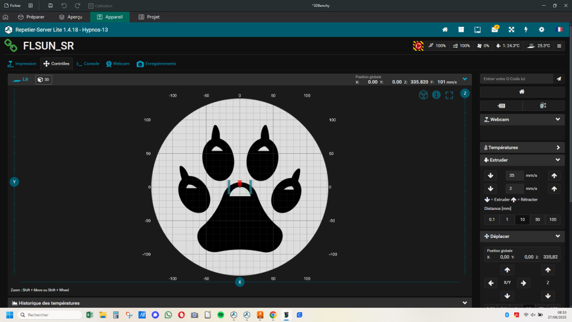Select 50 mm extruder distance

(x=537, y=220)
